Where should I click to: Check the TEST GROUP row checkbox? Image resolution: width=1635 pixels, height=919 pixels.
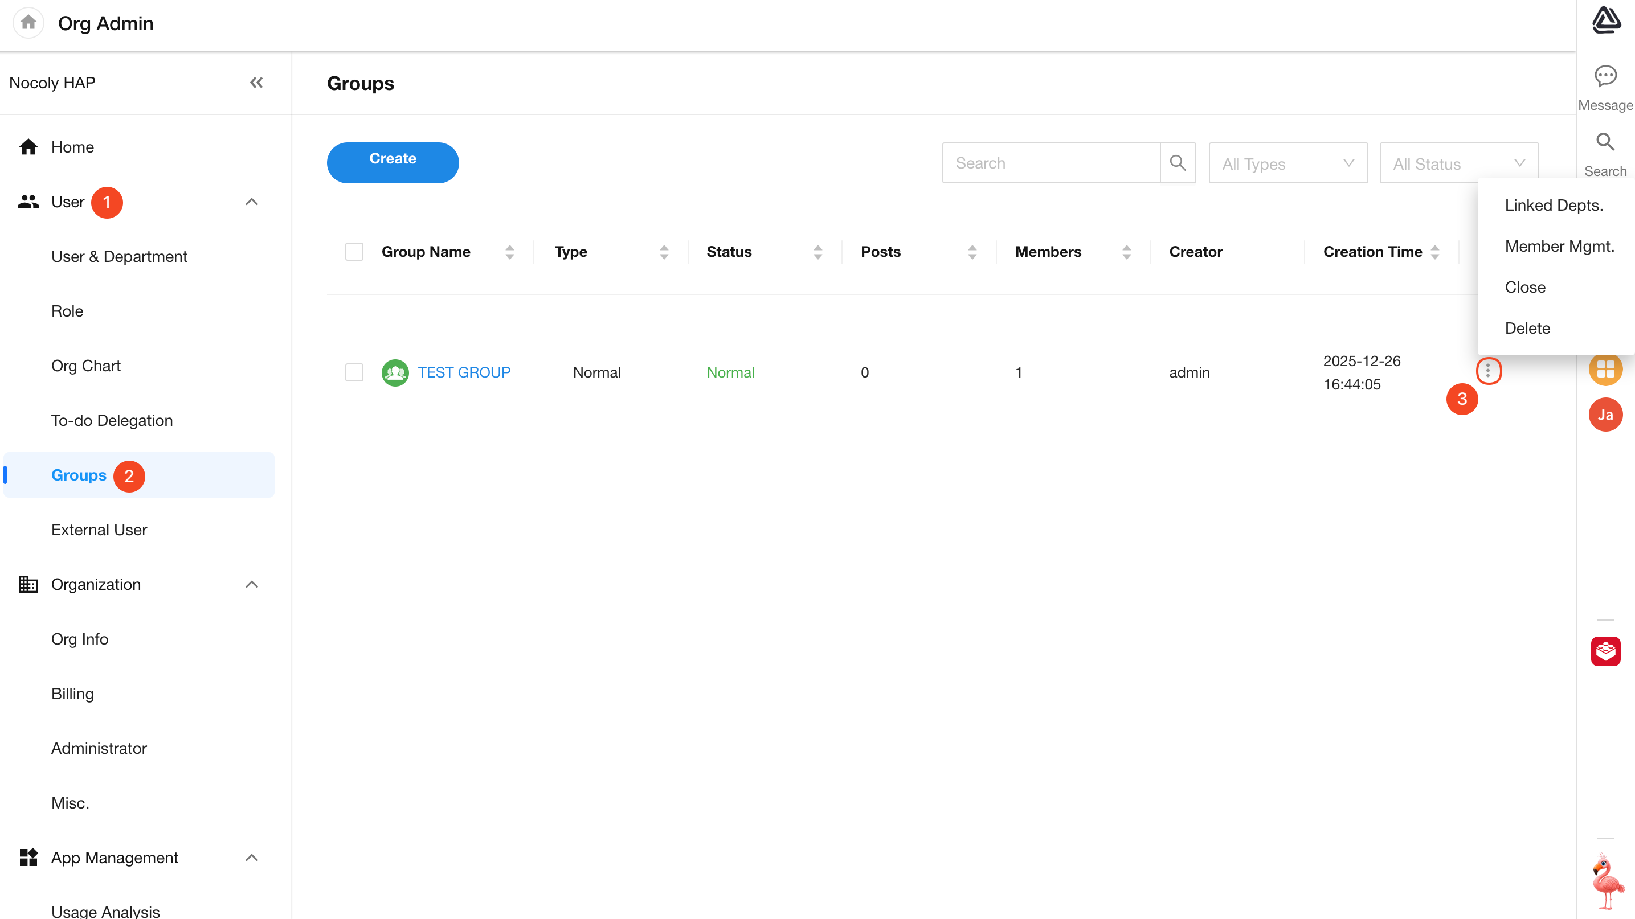[354, 372]
